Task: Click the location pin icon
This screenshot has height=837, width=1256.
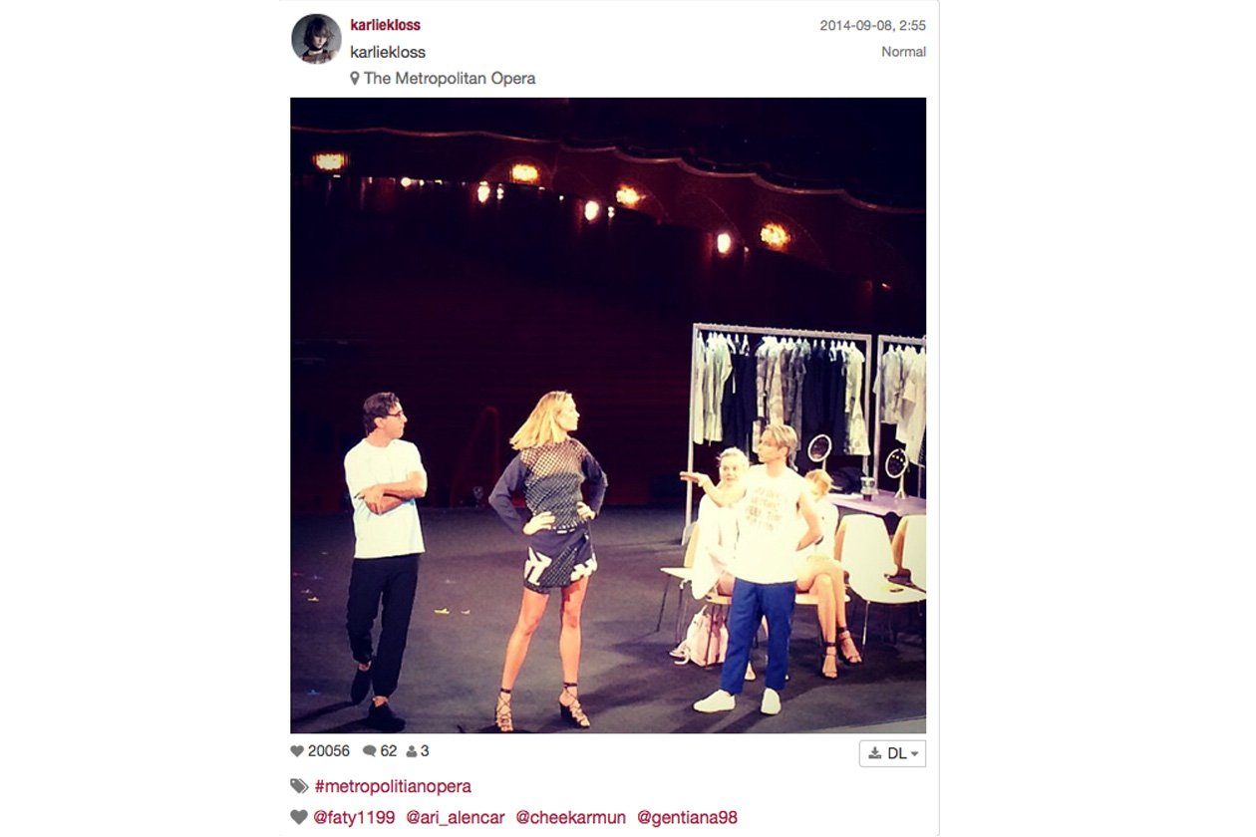Action: click(355, 78)
